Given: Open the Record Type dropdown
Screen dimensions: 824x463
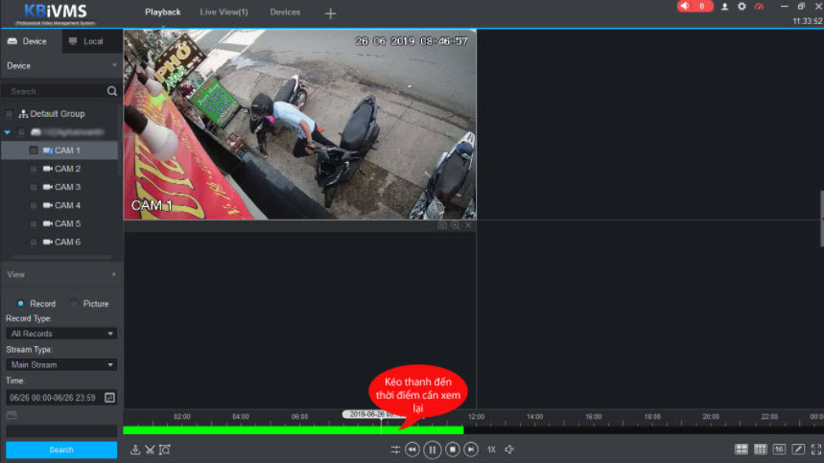Looking at the screenshot, I should [61, 334].
